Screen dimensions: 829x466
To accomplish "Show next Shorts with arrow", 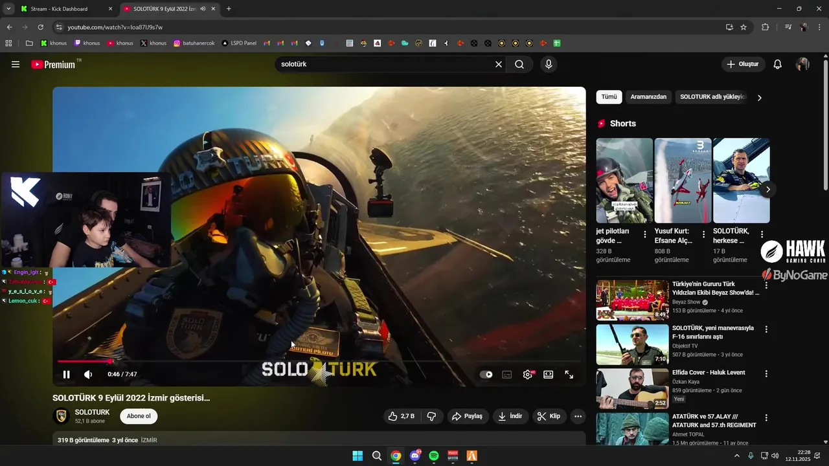I will pos(767,189).
